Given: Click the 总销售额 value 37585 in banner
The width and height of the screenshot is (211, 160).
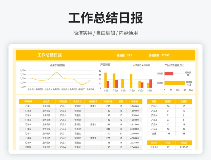Looking at the screenshot, I should (x=165, y=56).
